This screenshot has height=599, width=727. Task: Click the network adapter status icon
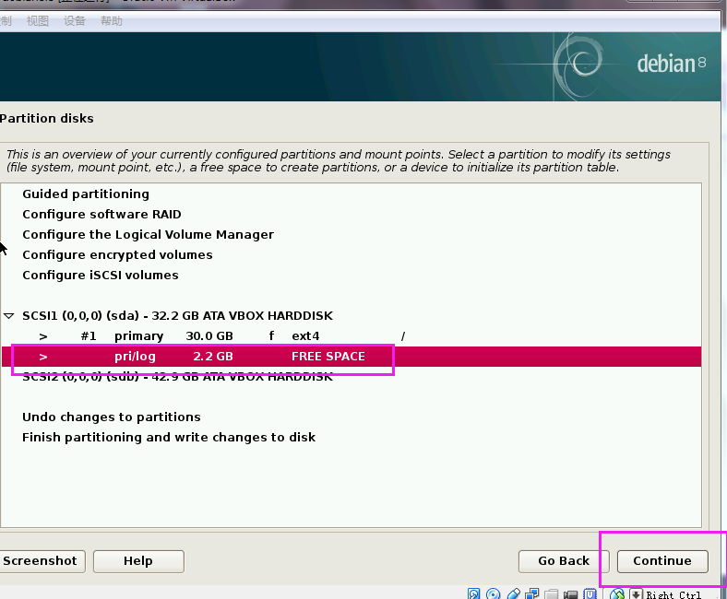[x=532, y=594]
